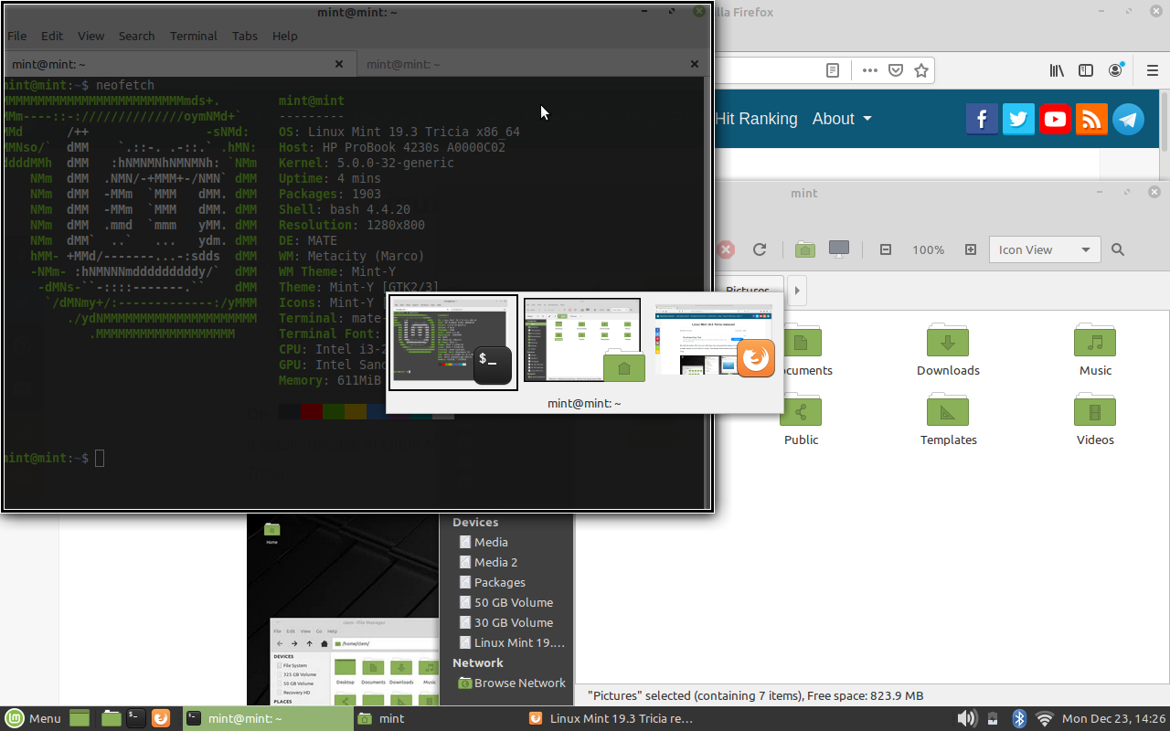Click the Home folder icon in the file manager toolbar
This screenshot has height=731, width=1170.
pos(804,249)
